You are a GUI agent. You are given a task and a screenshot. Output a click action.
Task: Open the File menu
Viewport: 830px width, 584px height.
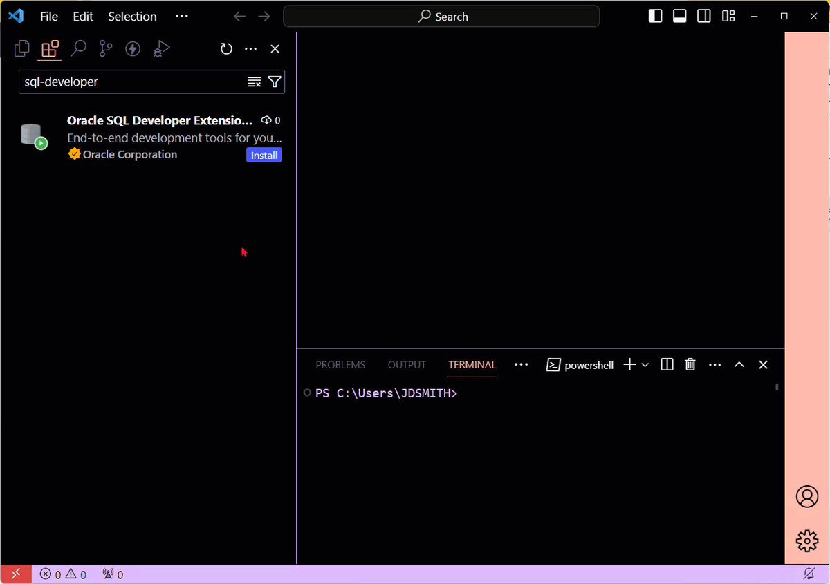[49, 17]
